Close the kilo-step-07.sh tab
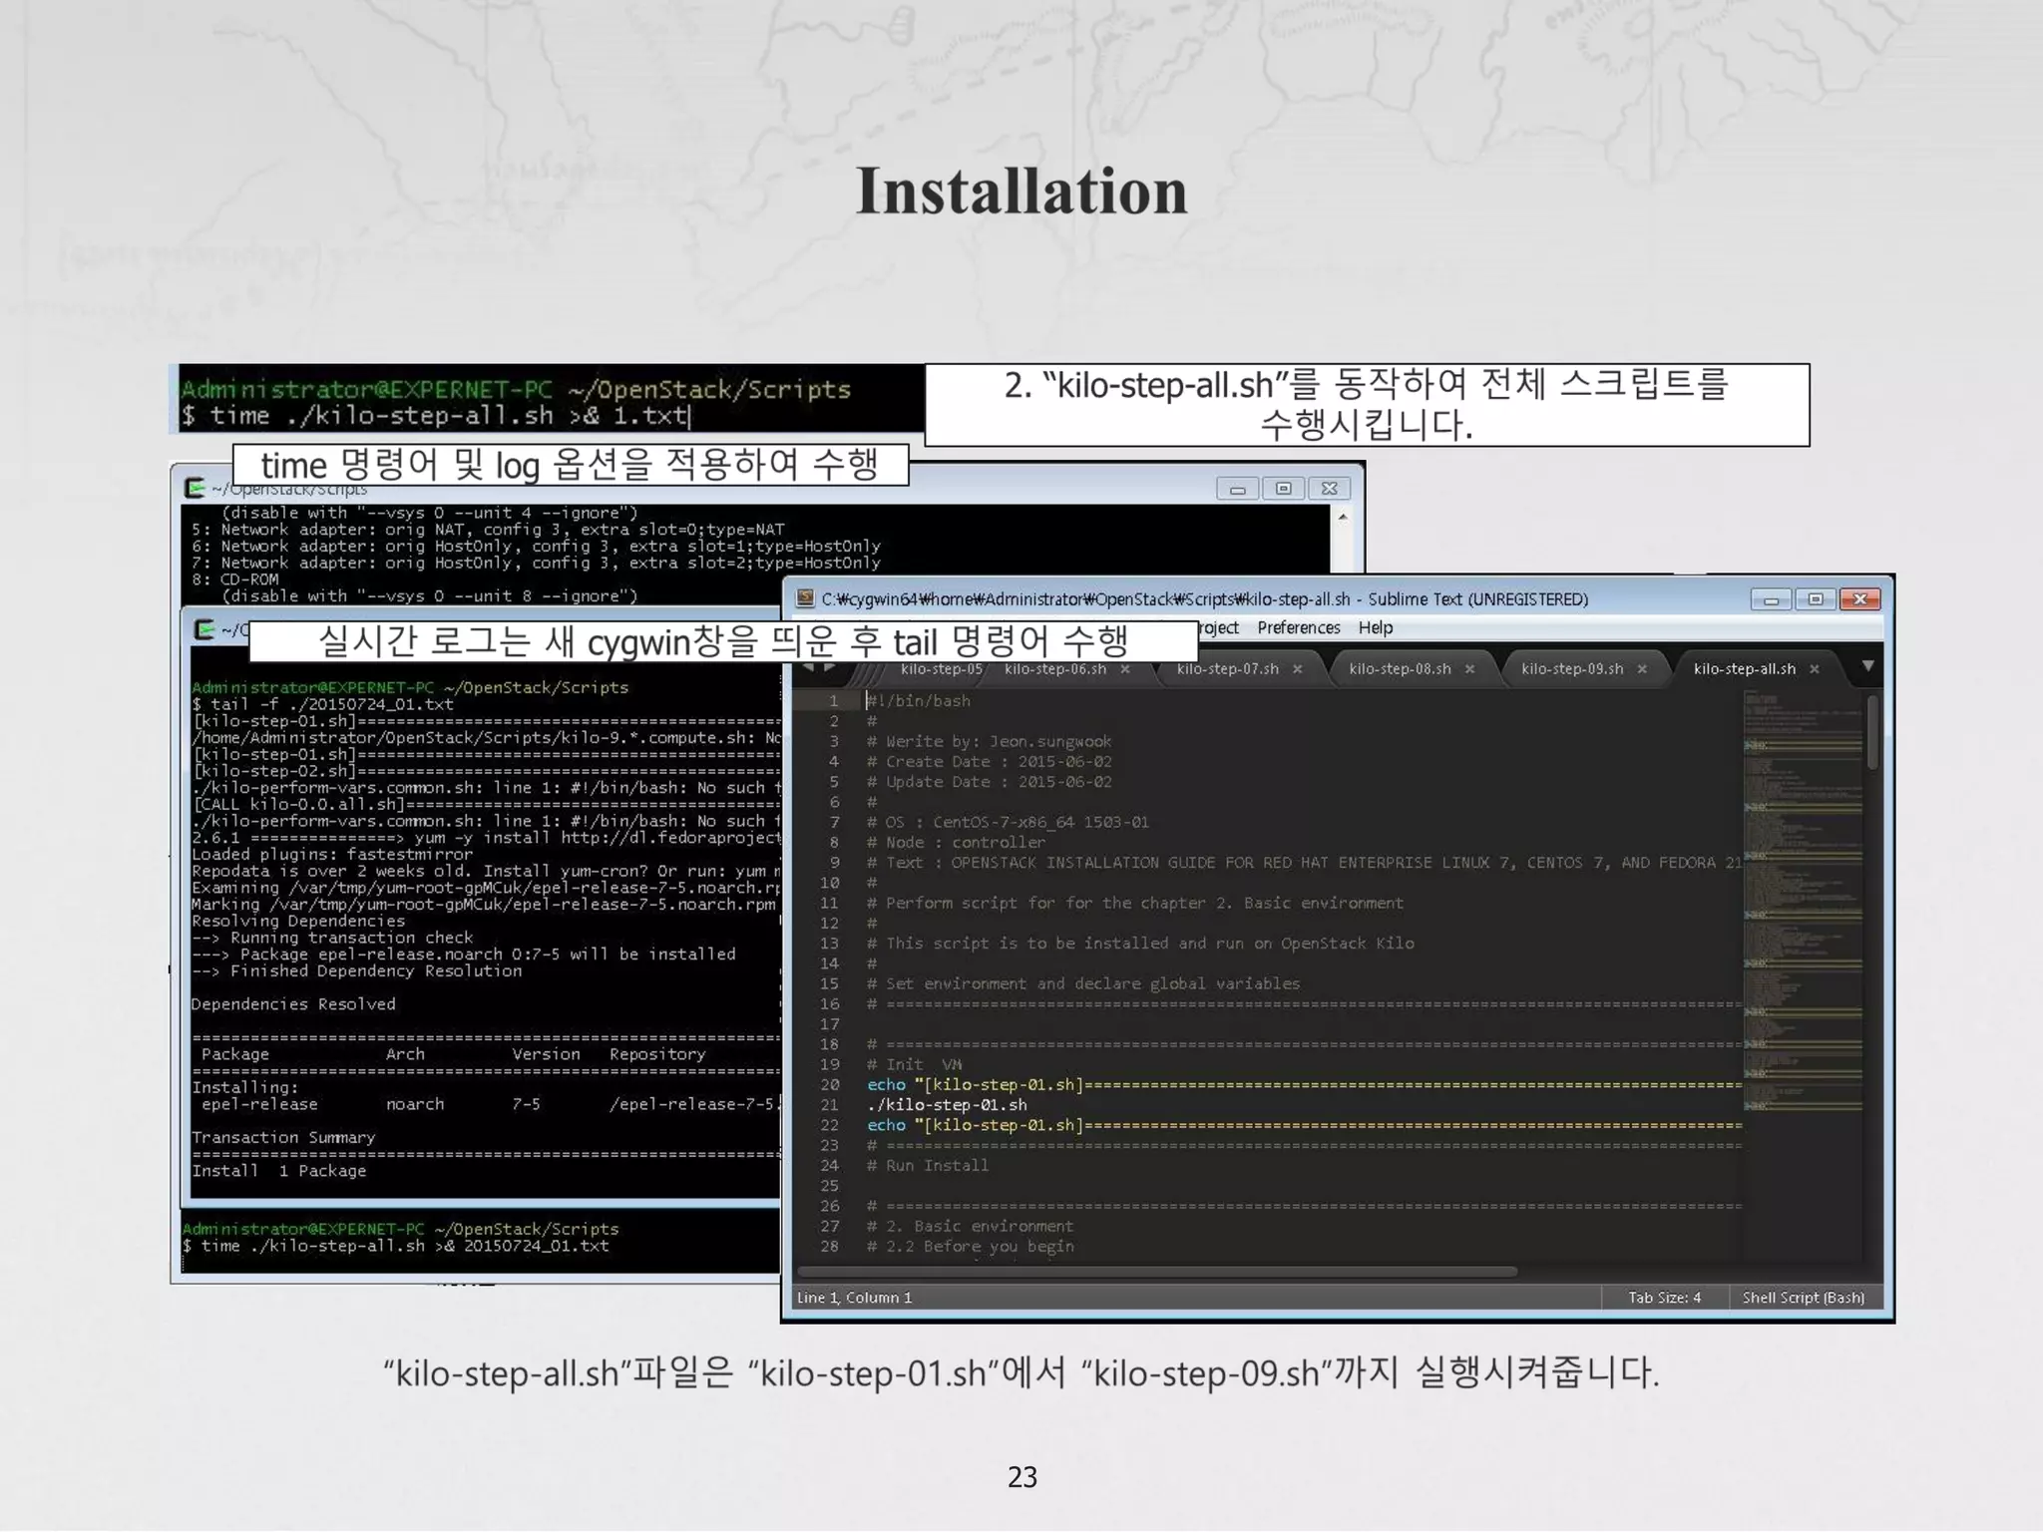The image size is (2043, 1532). pyautogui.click(x=1298, y=669)
